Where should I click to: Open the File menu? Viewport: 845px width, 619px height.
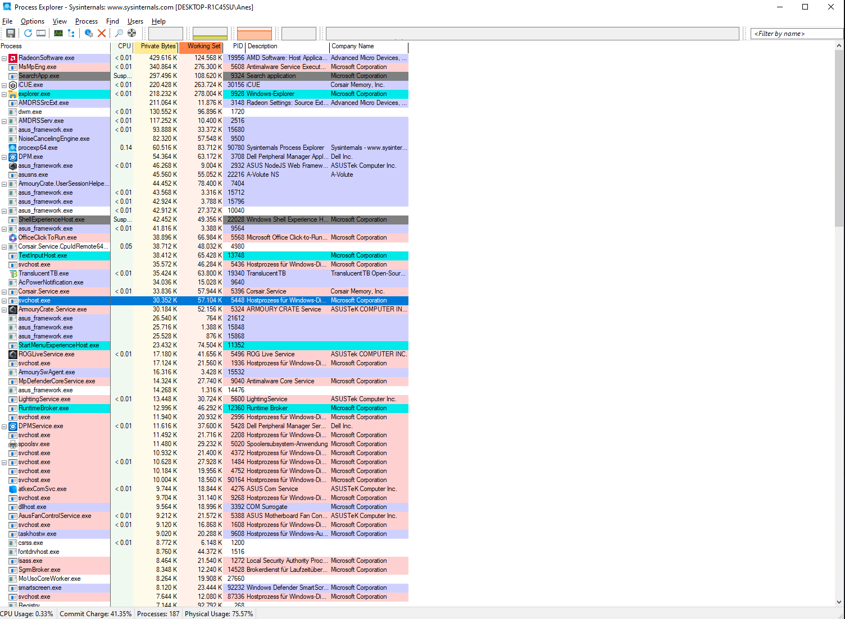pos(7,21)
